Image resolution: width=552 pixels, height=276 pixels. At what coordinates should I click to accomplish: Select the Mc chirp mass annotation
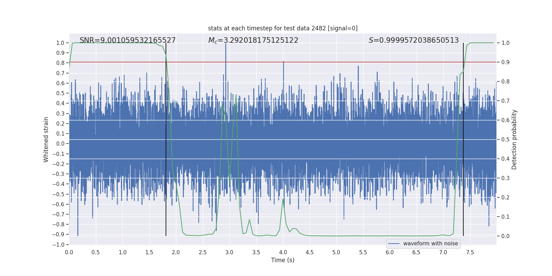(253, 40)
